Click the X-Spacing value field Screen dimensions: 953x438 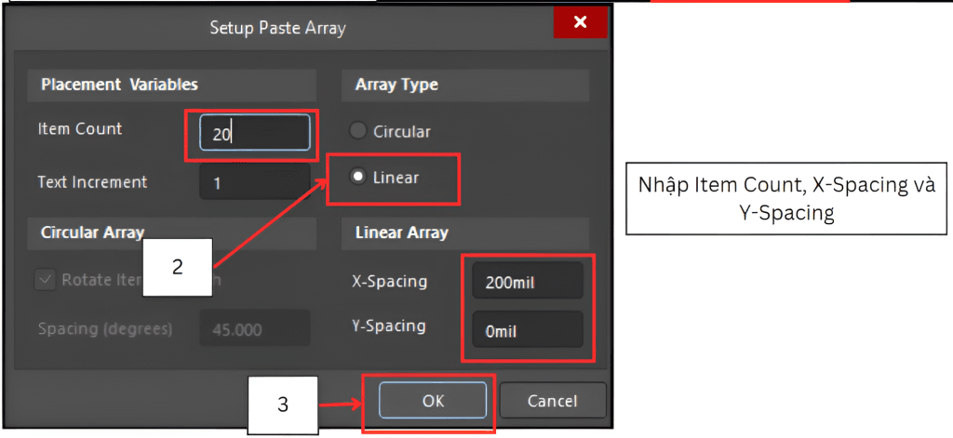pos(527,282)
